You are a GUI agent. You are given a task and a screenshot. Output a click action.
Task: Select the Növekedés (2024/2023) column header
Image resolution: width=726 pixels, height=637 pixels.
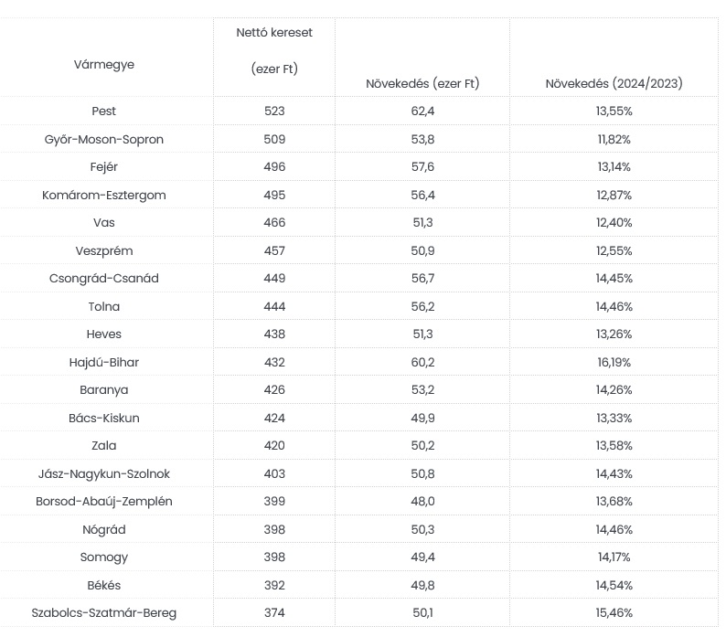coord(614,83)
